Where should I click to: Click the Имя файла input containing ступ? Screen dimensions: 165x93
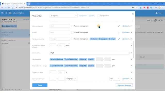click(89, 53)
